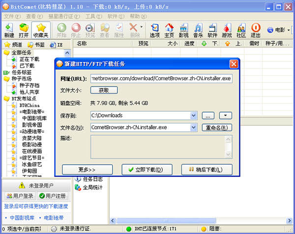Select the 频道 channel star icon tab
The width and height of the screenshot is (295, 234).
[x=13, y=45]
